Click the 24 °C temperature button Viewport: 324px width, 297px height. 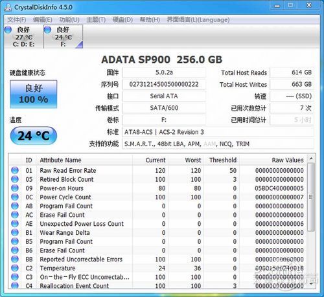click(x=34, y=136)
